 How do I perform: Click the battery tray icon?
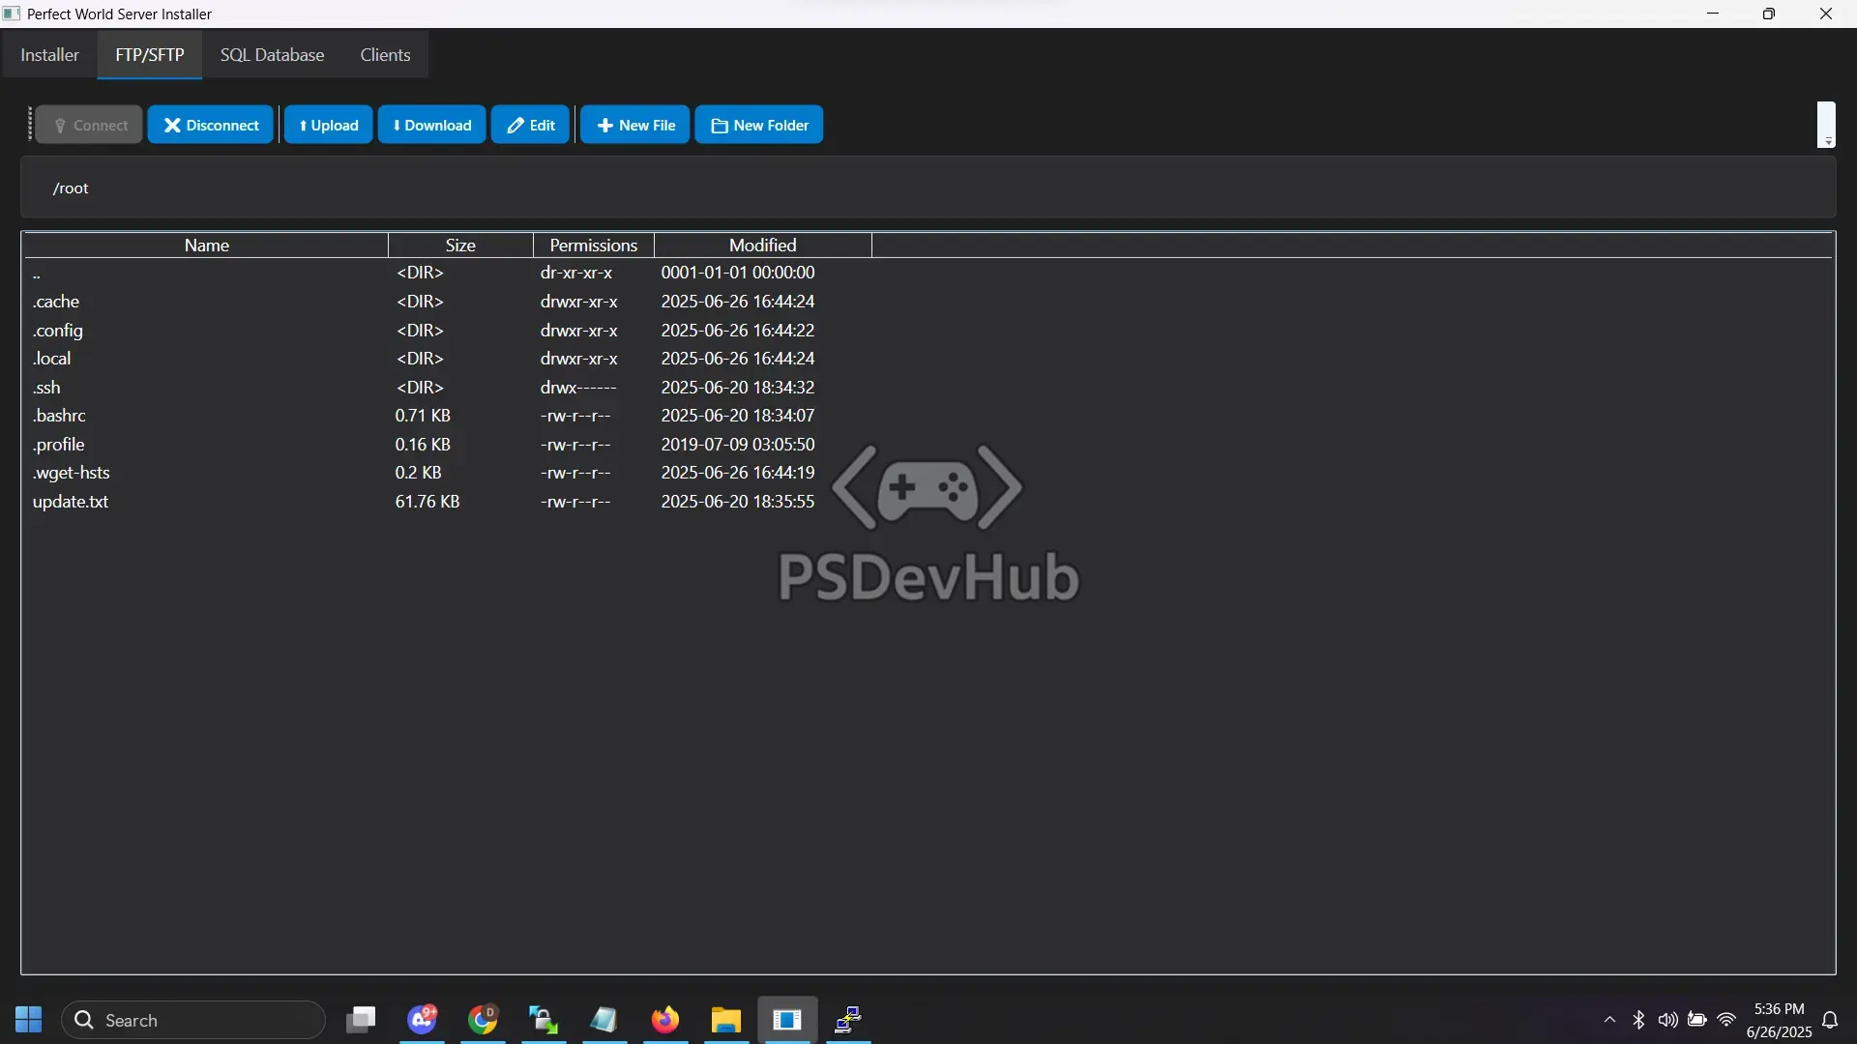(1697, 1020)
